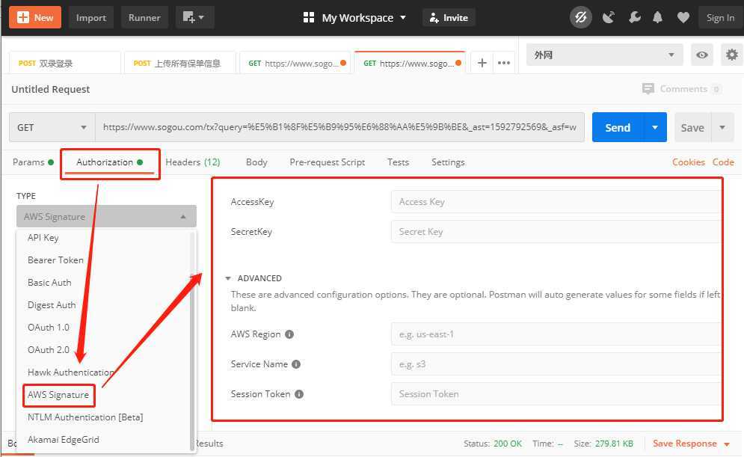Click the Secret Key input field
The width and height of the screenshot is (744, 457).
(556, 232)
